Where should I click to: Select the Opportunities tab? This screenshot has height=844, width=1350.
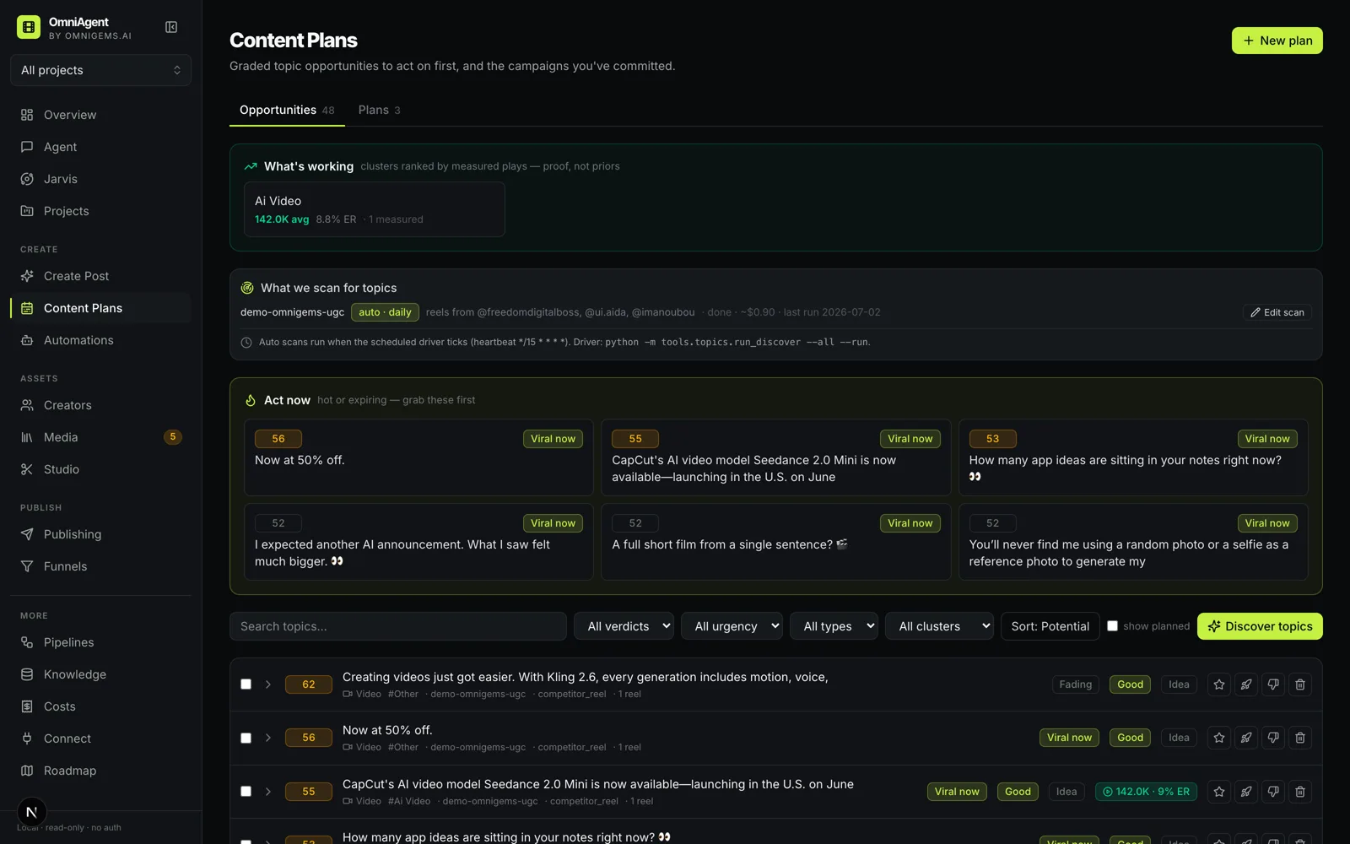point(287,110)
